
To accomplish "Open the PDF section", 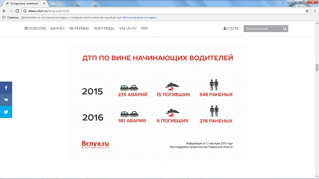I will 145,29.
